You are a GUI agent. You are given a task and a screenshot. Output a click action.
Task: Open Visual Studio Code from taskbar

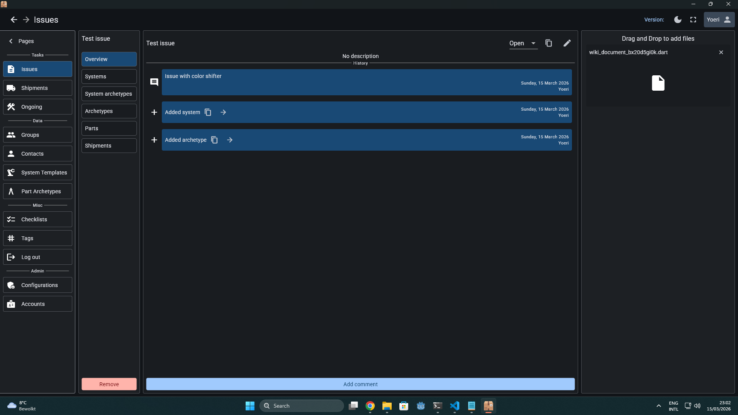tap(454, 406)
